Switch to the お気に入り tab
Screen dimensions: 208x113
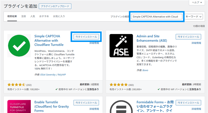coord(59,16)
